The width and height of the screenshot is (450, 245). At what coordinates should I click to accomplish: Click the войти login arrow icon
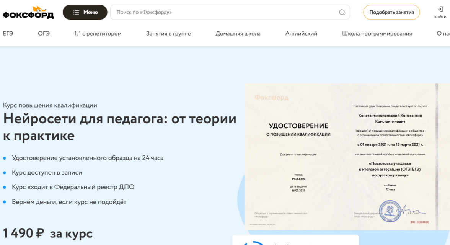[440, 9]
